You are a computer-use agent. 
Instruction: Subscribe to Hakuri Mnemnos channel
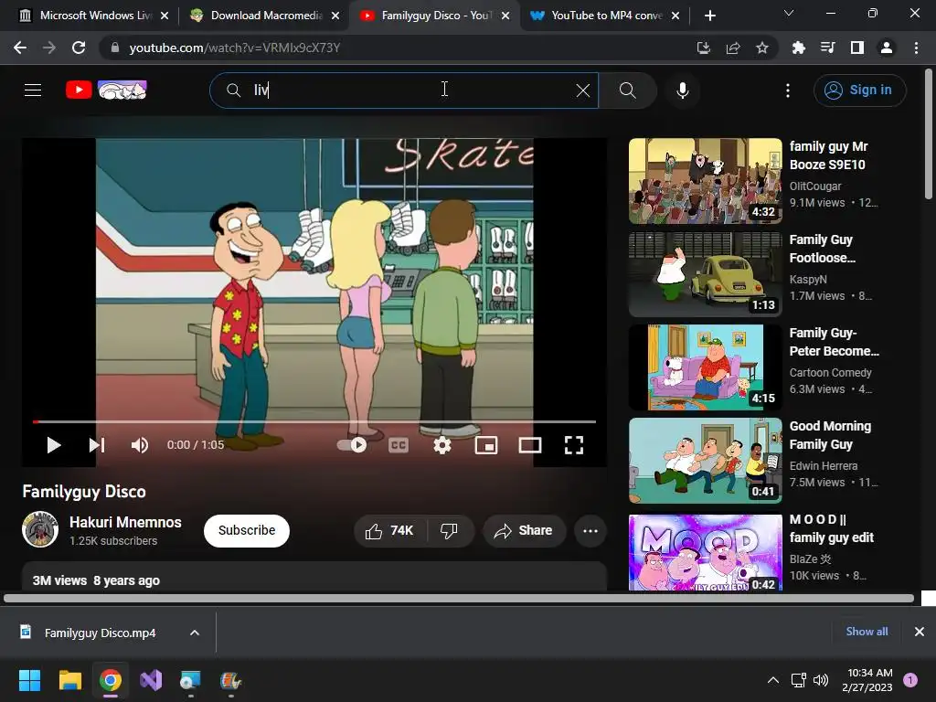[247, 531]
